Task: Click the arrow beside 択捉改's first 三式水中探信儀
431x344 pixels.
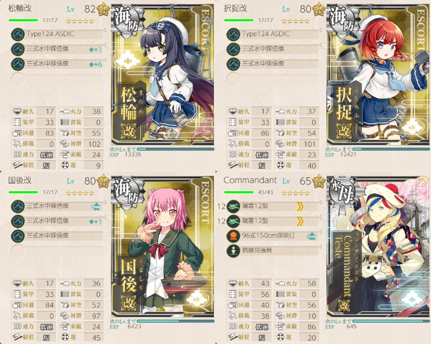Action: (x=320, y=45)
